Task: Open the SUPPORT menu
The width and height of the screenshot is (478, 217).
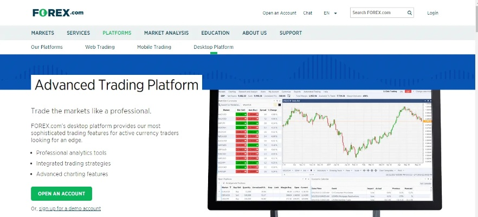Action: pyautogui.click(x=290, y=33)
